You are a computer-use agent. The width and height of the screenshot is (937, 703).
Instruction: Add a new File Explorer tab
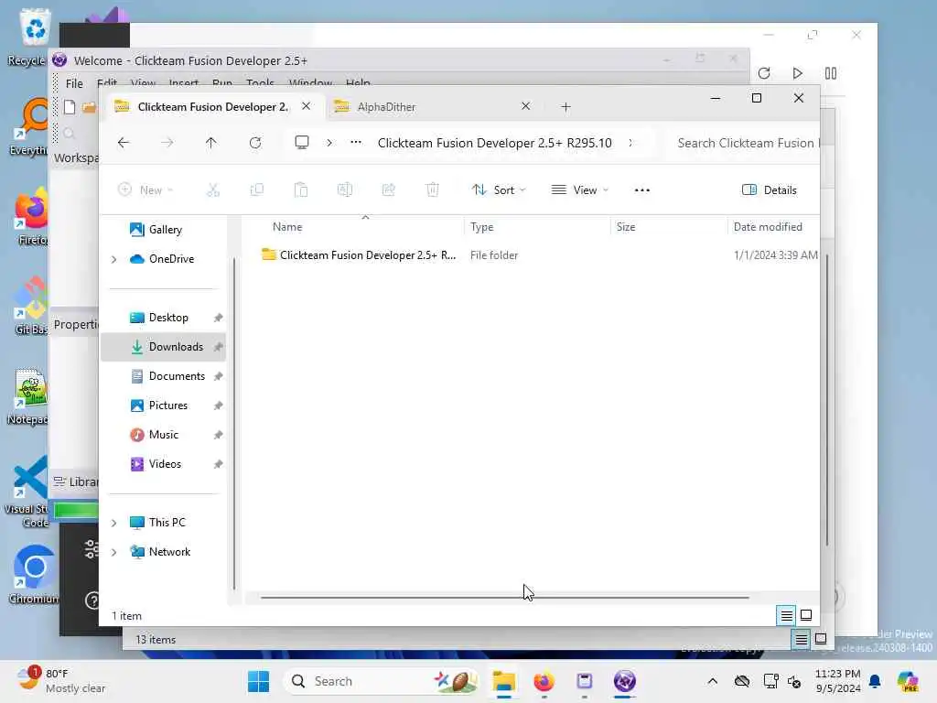[565, 107]
